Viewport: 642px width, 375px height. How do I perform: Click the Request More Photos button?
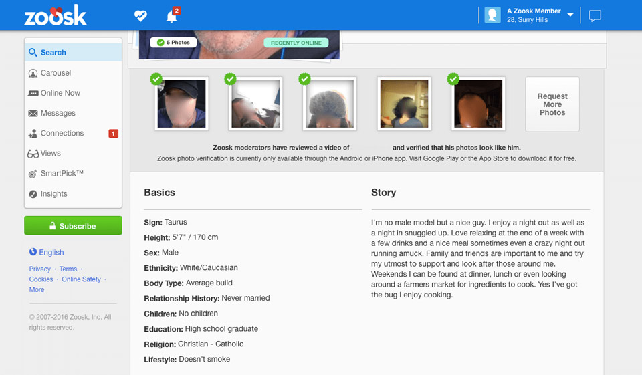[x=552, y=104]
